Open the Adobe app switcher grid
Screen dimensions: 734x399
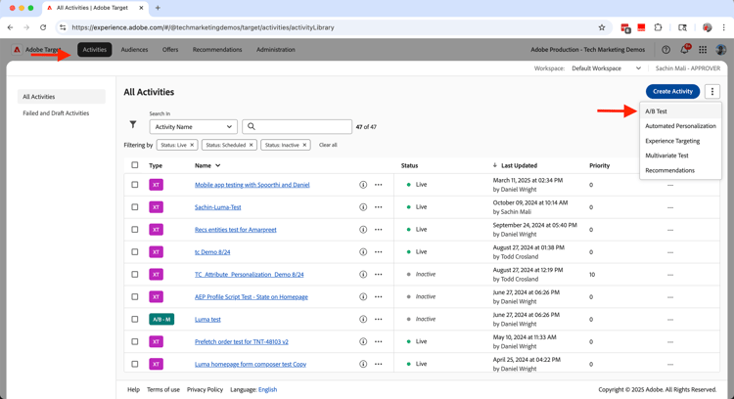703,50
